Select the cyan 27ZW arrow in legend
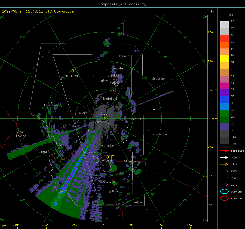Screen dimensions: 245x229 pos(224,171)
